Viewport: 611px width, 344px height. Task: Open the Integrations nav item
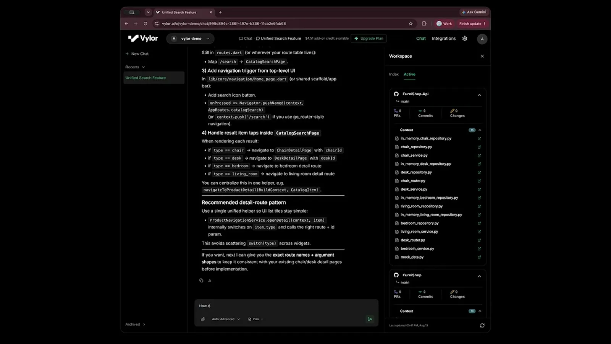[444, 39]
